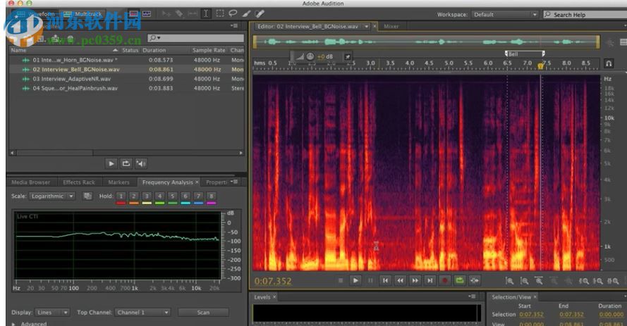Select the Time Selection tool

pyautogui.click(x=206, y=13)
